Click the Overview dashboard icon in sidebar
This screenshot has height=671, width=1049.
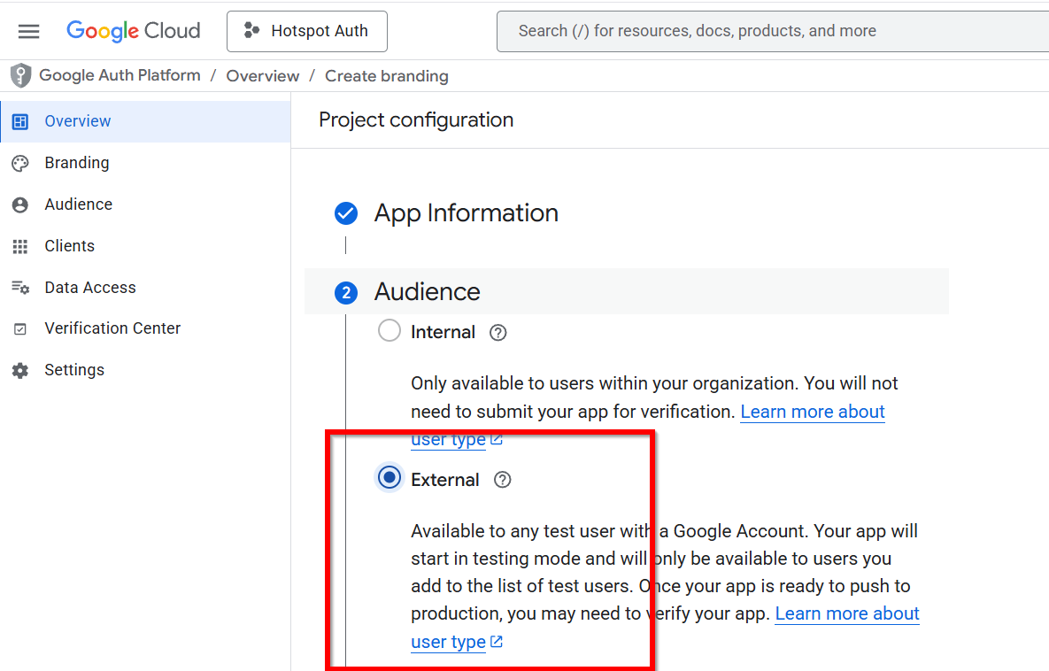20,121
